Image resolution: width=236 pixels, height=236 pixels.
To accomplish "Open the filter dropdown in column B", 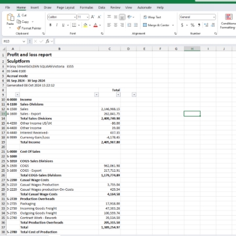I will (96, 95).
